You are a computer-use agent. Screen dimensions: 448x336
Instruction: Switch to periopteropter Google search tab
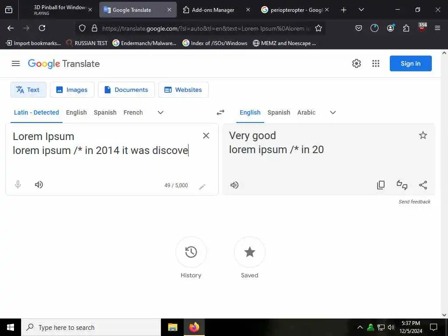click(x=295, y=10)
